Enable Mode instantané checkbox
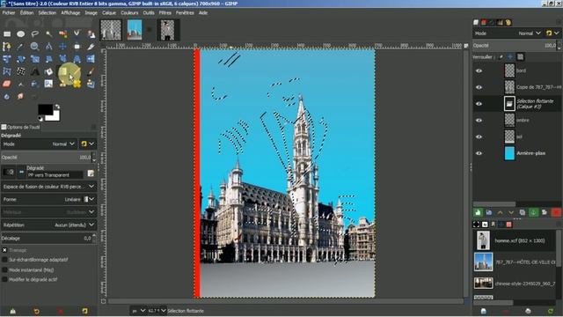 pos(4,269)
